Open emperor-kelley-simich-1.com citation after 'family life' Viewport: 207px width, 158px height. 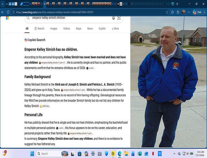tap(80, 134)
